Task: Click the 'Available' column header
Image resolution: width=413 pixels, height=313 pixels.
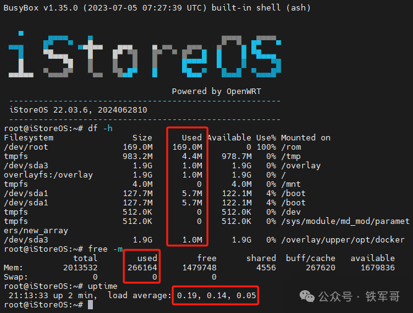Action: pos(229,137)
